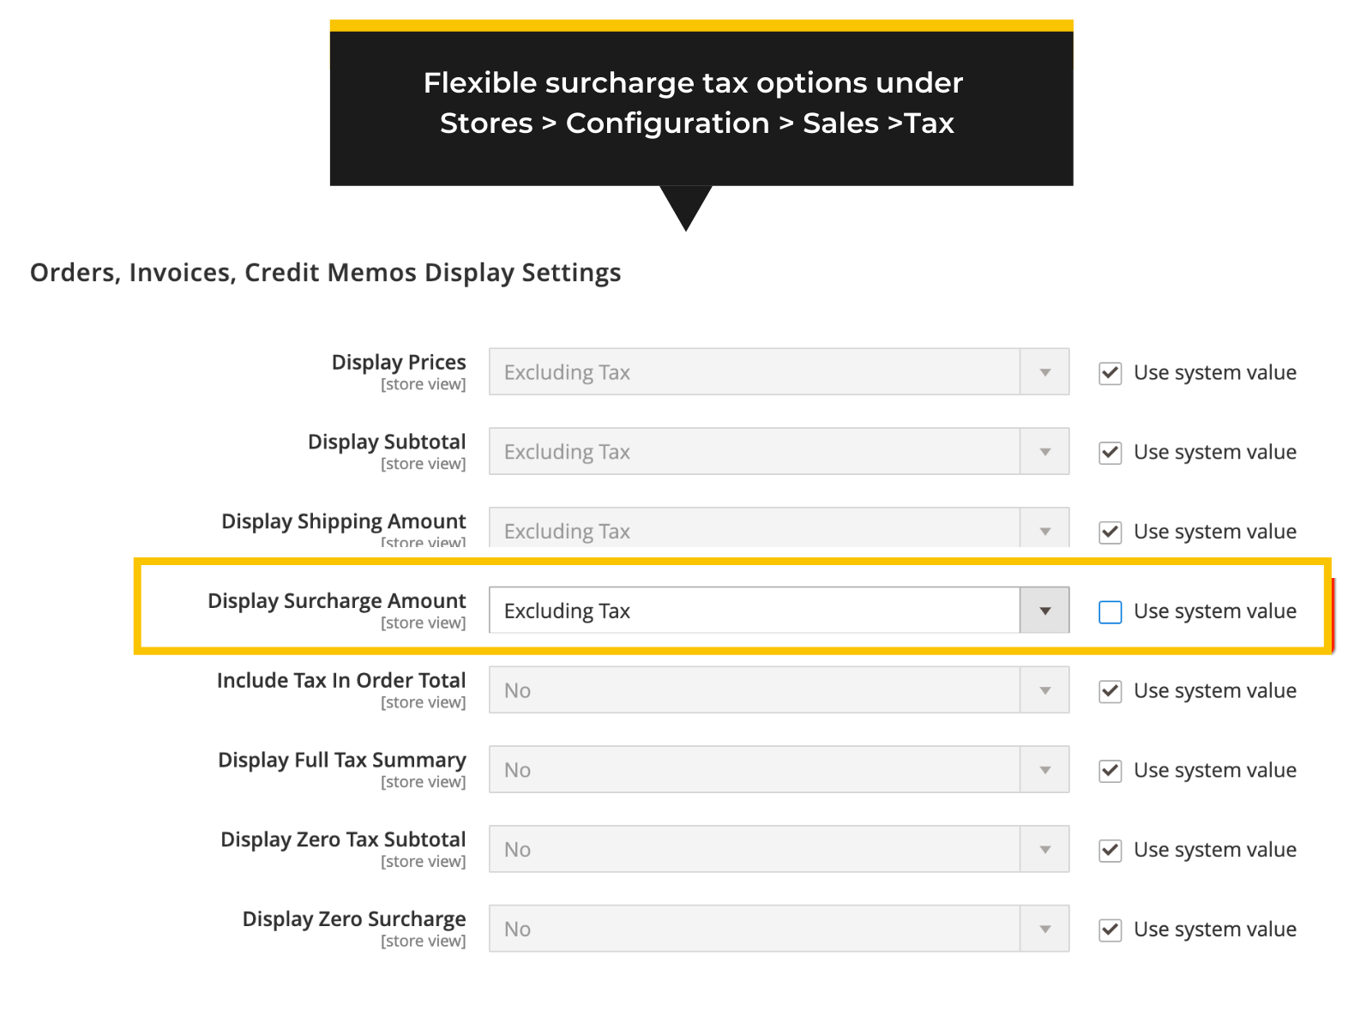
Task: Open the Display Zero Tax Subtotal arrow
Action: pyautogui.click(x=1044, y=849)
